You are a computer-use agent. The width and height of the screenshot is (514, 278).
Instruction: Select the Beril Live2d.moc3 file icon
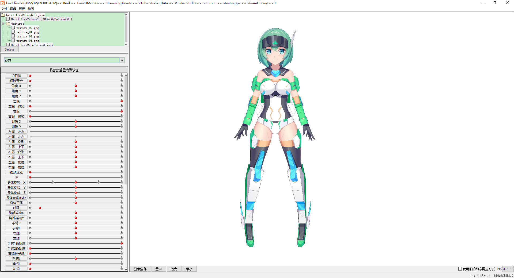pyautogui.click(x=9, y=19)
